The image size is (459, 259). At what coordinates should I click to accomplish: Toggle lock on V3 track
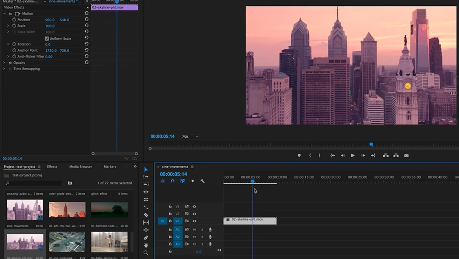pos(170,206)
